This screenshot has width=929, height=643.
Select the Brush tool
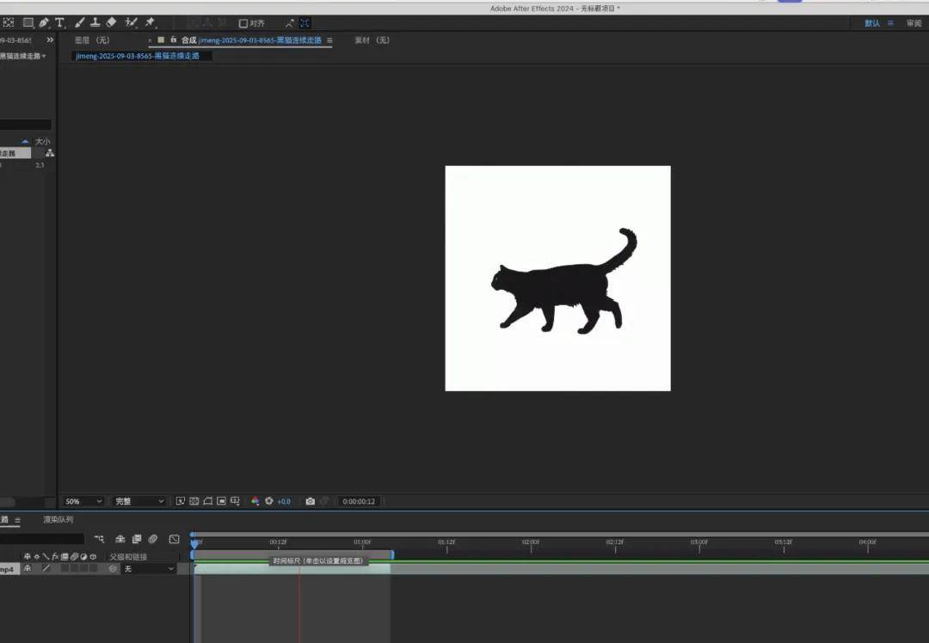click(79, 22)
